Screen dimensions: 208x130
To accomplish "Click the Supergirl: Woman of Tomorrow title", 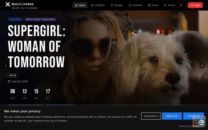I will (x=37, y=46).
